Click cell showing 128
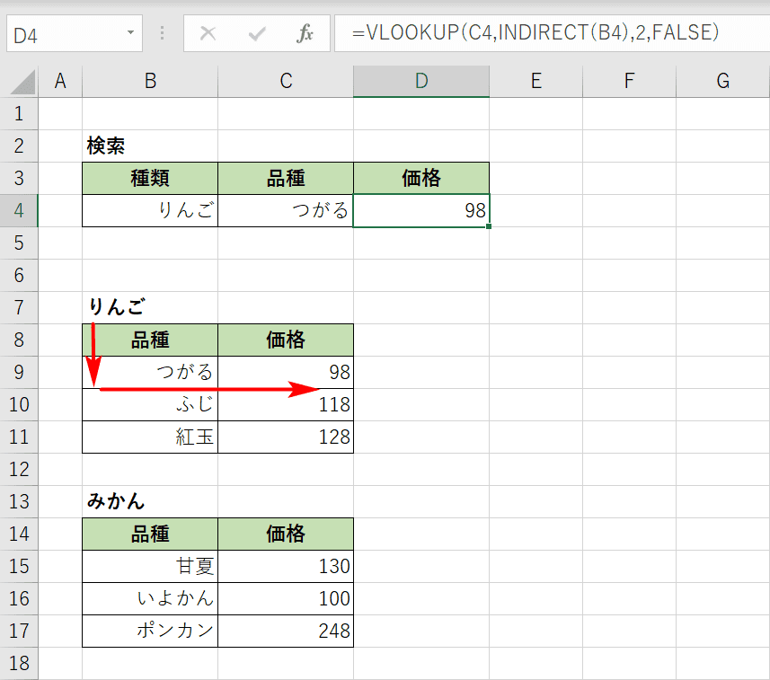Screen dimensions: 770x680 (286, 437)
